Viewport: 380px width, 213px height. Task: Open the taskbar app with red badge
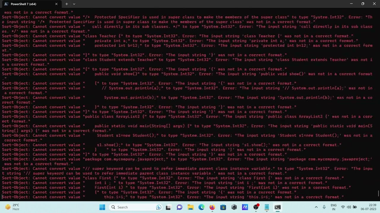[x=256, y=207]
